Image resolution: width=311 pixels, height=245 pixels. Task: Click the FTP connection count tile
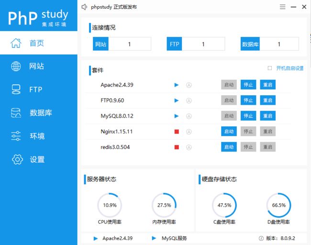click(x=196, y=44)
